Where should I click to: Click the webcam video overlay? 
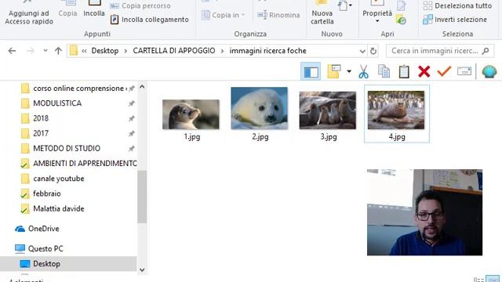pos(424,212)
